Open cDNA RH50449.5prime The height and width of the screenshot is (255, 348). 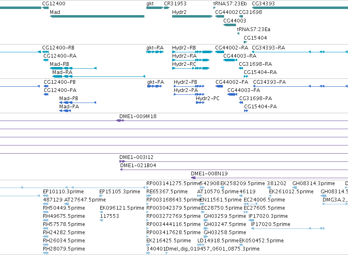pyautogui.click(x=64, y=208)
